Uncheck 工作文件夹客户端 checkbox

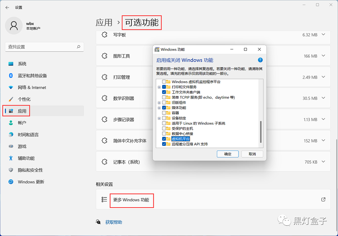[164, 92]
